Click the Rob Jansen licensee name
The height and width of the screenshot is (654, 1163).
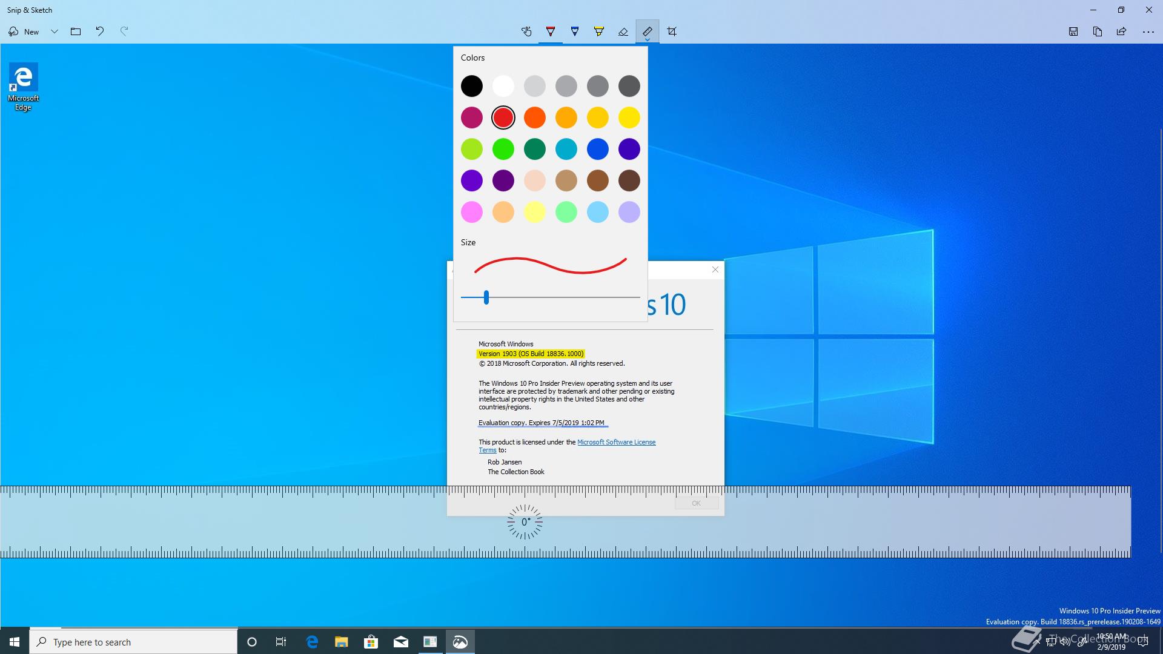click(x=505, y=462)
